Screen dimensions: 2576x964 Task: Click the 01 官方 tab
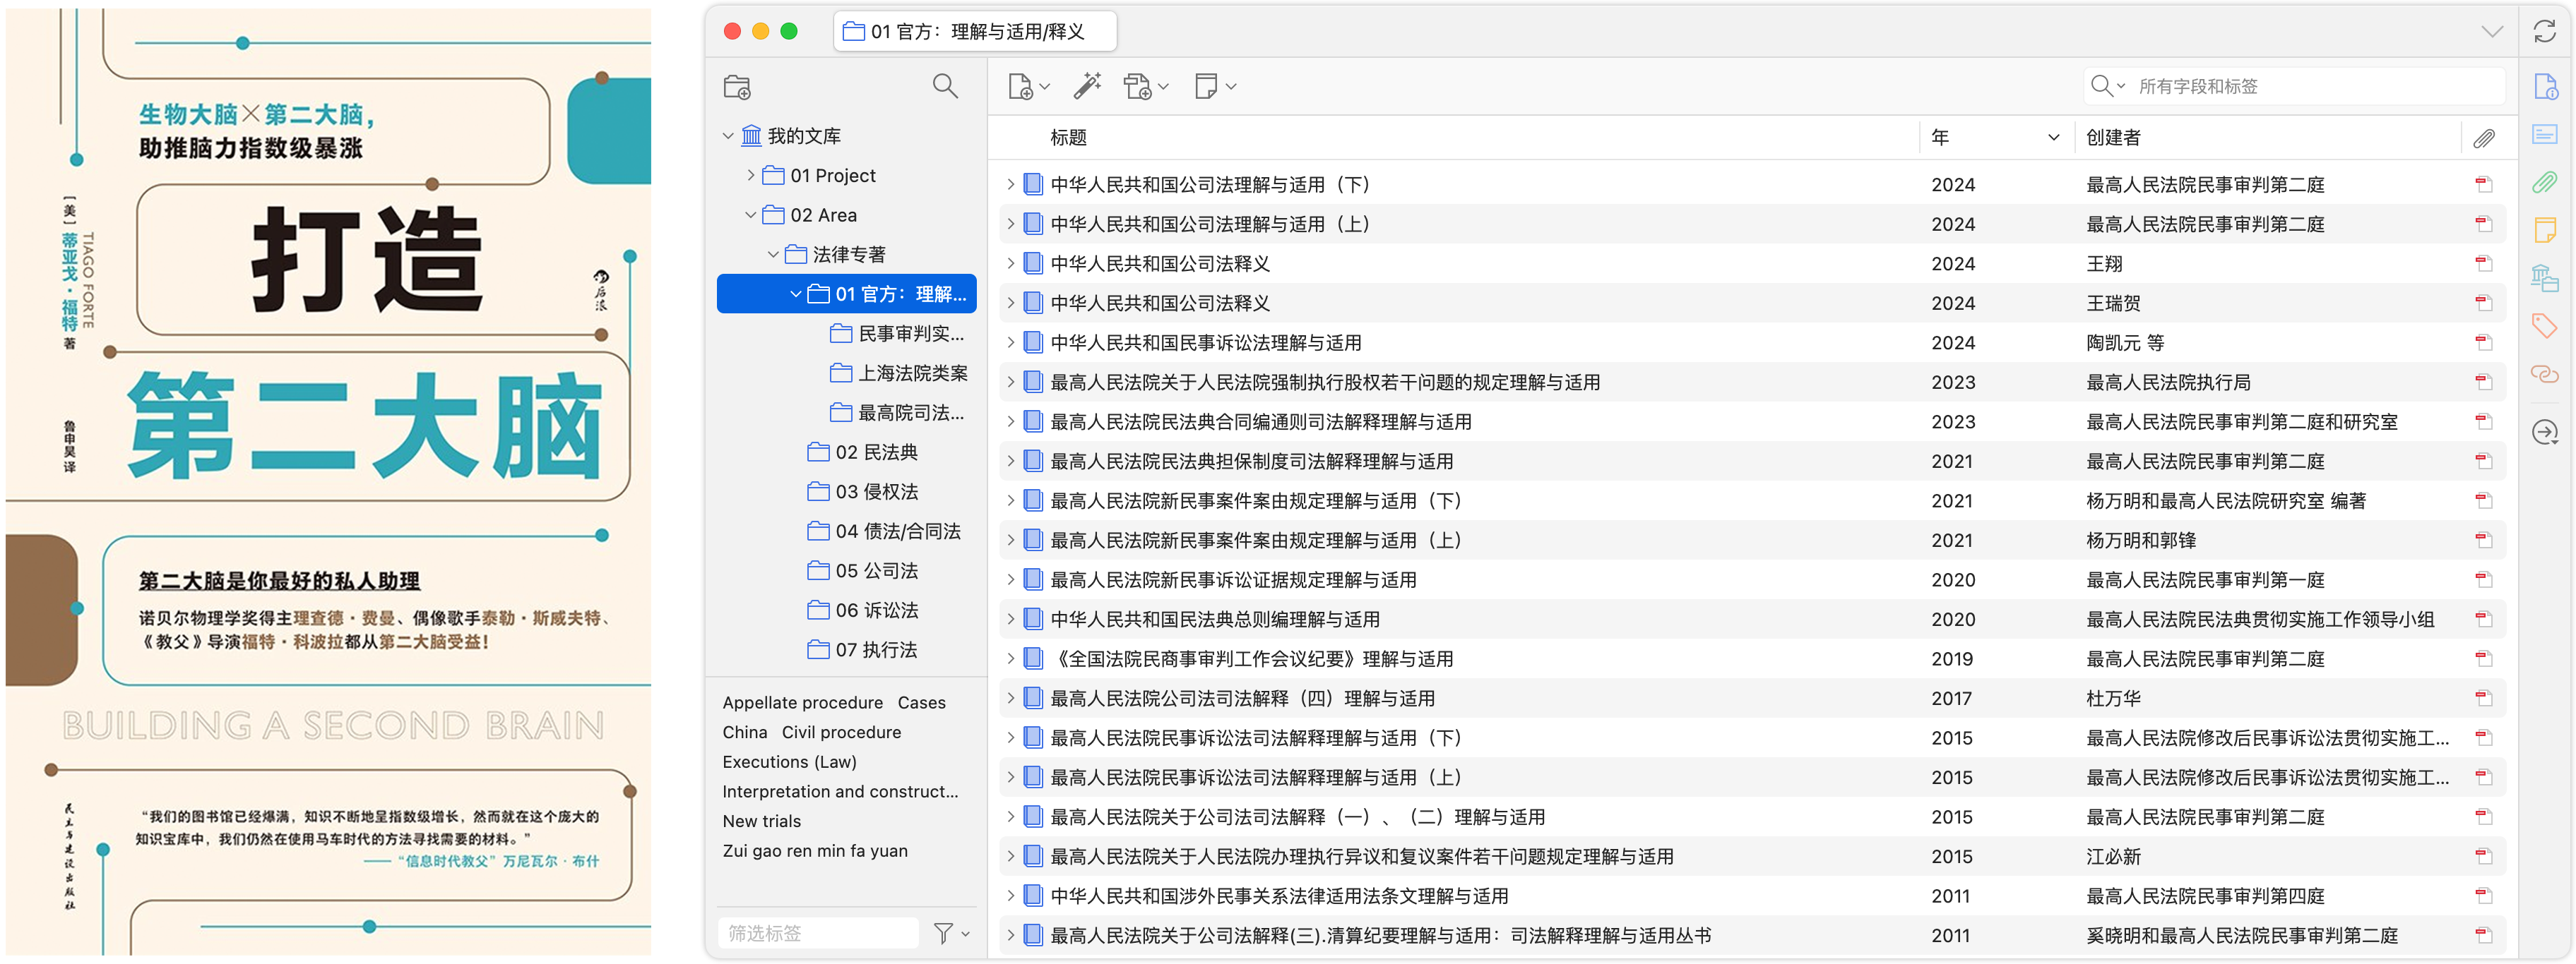[975, 32]
